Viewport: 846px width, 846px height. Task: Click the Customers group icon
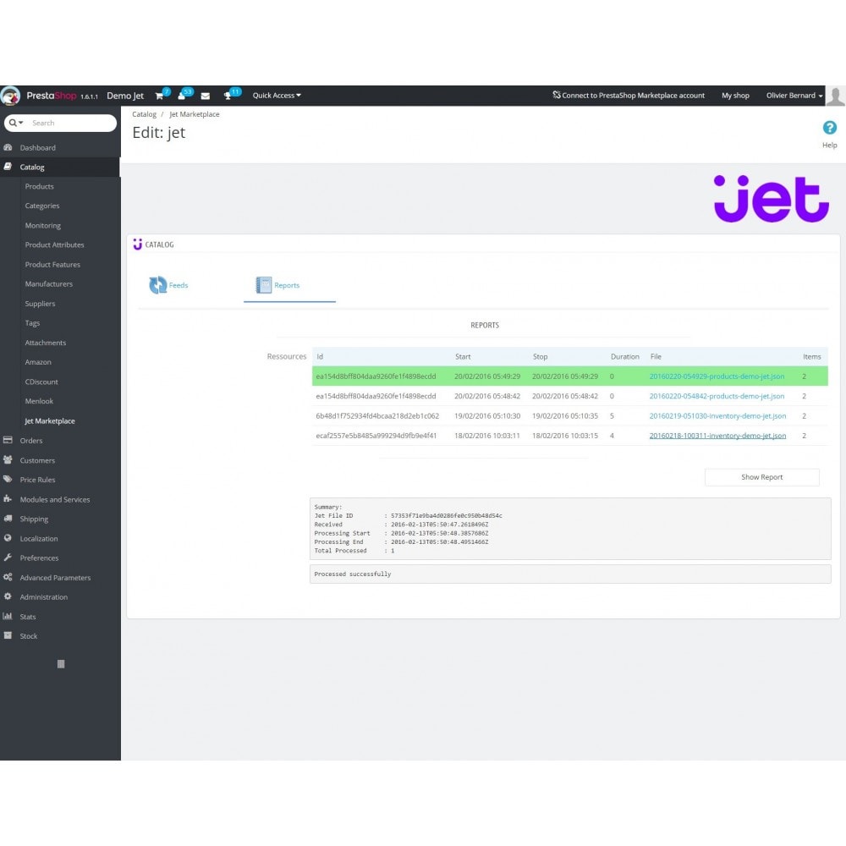pyautogui.click(x=8, y=459)
